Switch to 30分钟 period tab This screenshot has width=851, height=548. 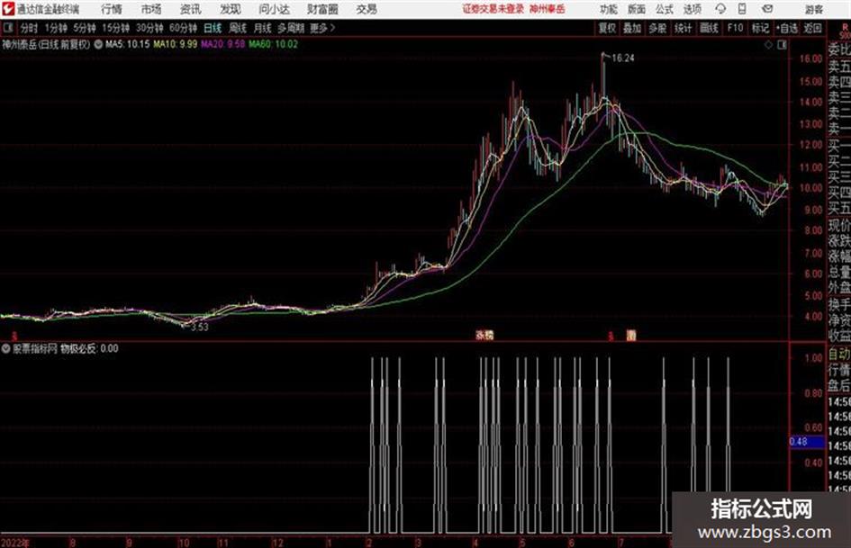pos(149,28)
